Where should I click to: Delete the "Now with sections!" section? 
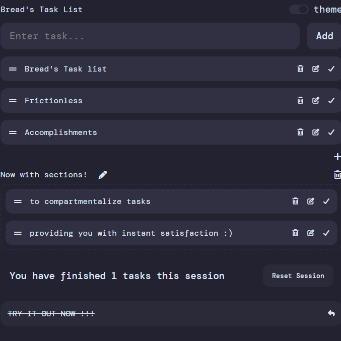[x=337, y=175]
